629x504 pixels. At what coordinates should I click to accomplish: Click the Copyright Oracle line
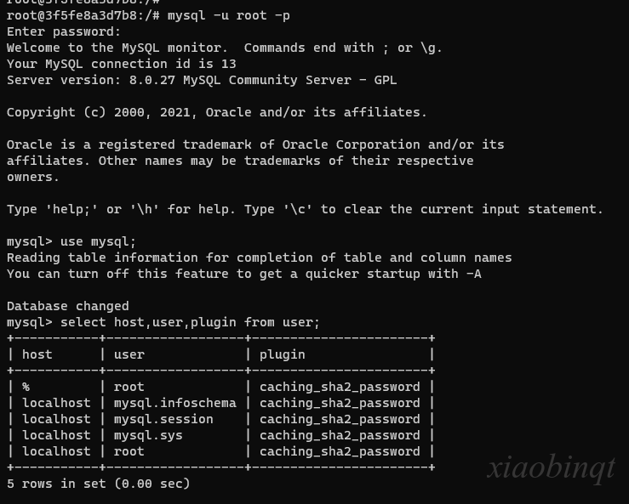point(217,112)
